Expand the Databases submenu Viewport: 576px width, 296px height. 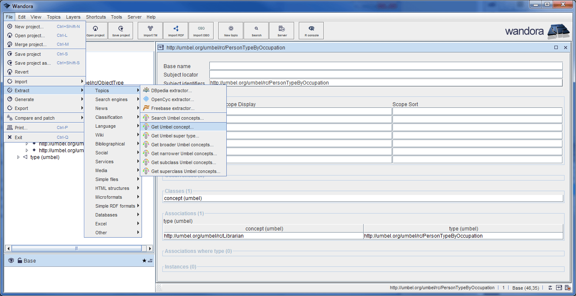point(113,215)
